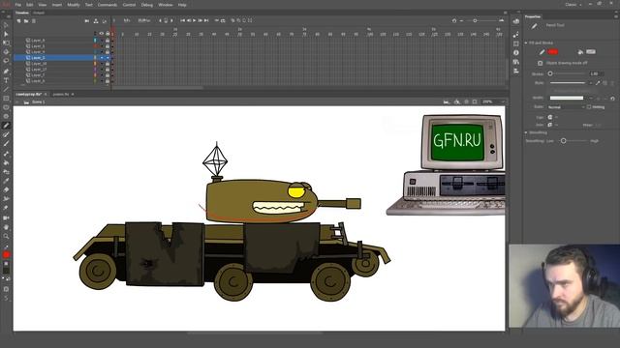Open the Info panel icon in the side strip
The width and height of the screenshot is (620, 348).
click(516, 52)
